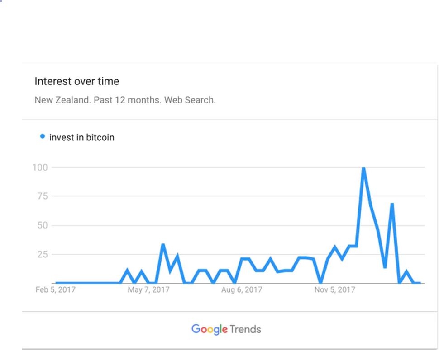Click the peak of the chart at 100
Image resolution: width=439 pixels, height=350 pixels.
pyautogui.click(x=363, y=168)
